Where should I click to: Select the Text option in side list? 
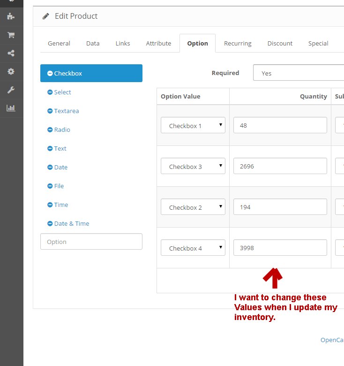[x=60, y=148]
